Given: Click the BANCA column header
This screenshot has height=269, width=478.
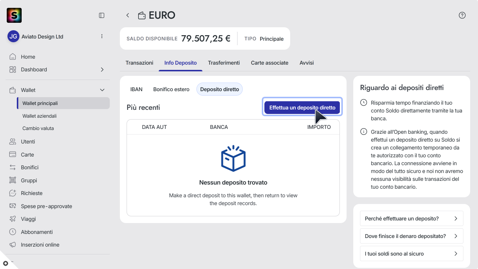Looking at the screenshot, I should (x=219, y=127).
